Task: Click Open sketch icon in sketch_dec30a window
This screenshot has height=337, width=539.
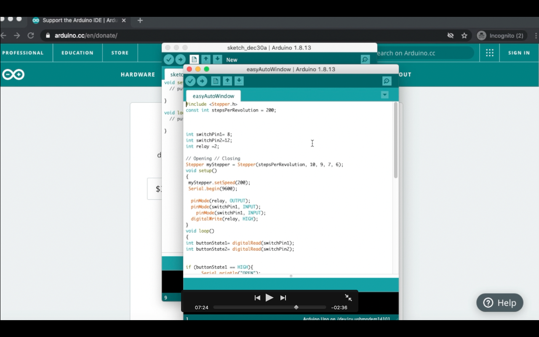Action: (205, 59)
